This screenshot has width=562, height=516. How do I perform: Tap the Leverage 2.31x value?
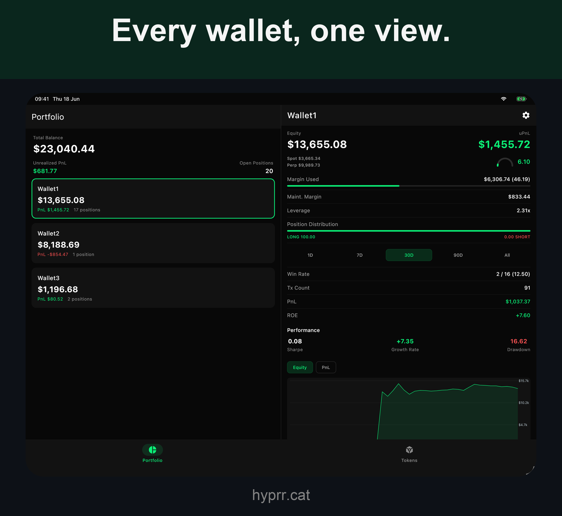pyautogui.click(x=523, y=210)
